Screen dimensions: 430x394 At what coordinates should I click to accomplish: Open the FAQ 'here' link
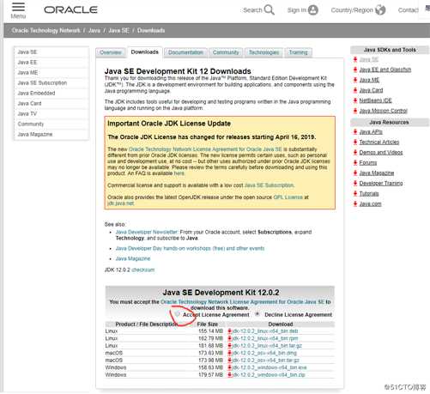click(x=179, y=173)
